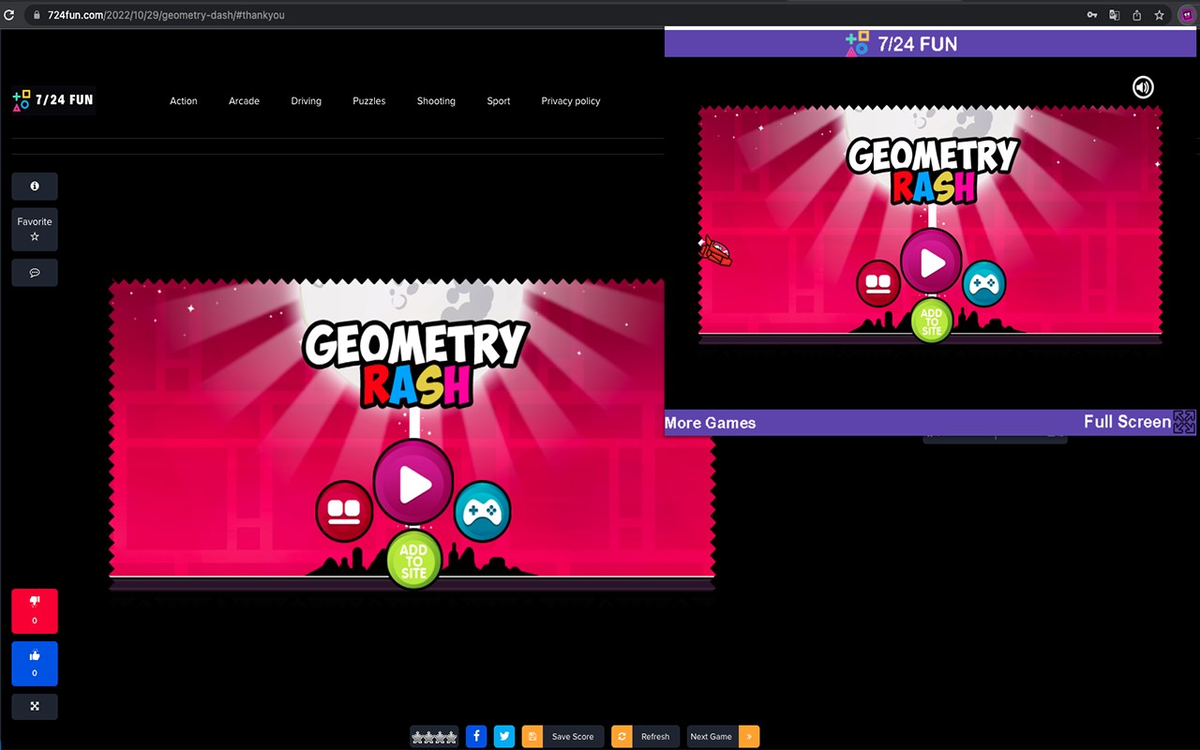Go to the Next Game label
The height and width of the screenshot is (750, 1200).
click(712, 737)
